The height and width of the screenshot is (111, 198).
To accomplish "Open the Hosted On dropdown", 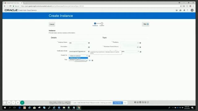I will click(78, 55).
